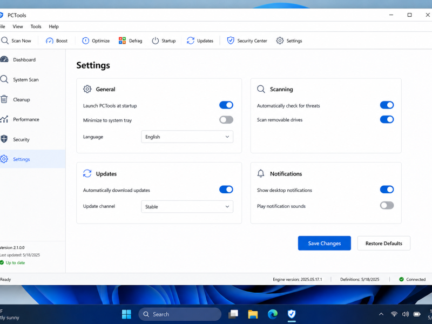Click the Version 2.1.0.0 text

(12, 247)
